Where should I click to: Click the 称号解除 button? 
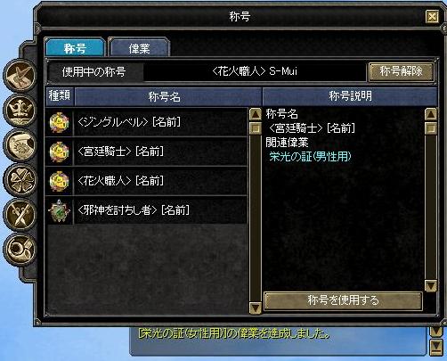[x=402, y=71]
